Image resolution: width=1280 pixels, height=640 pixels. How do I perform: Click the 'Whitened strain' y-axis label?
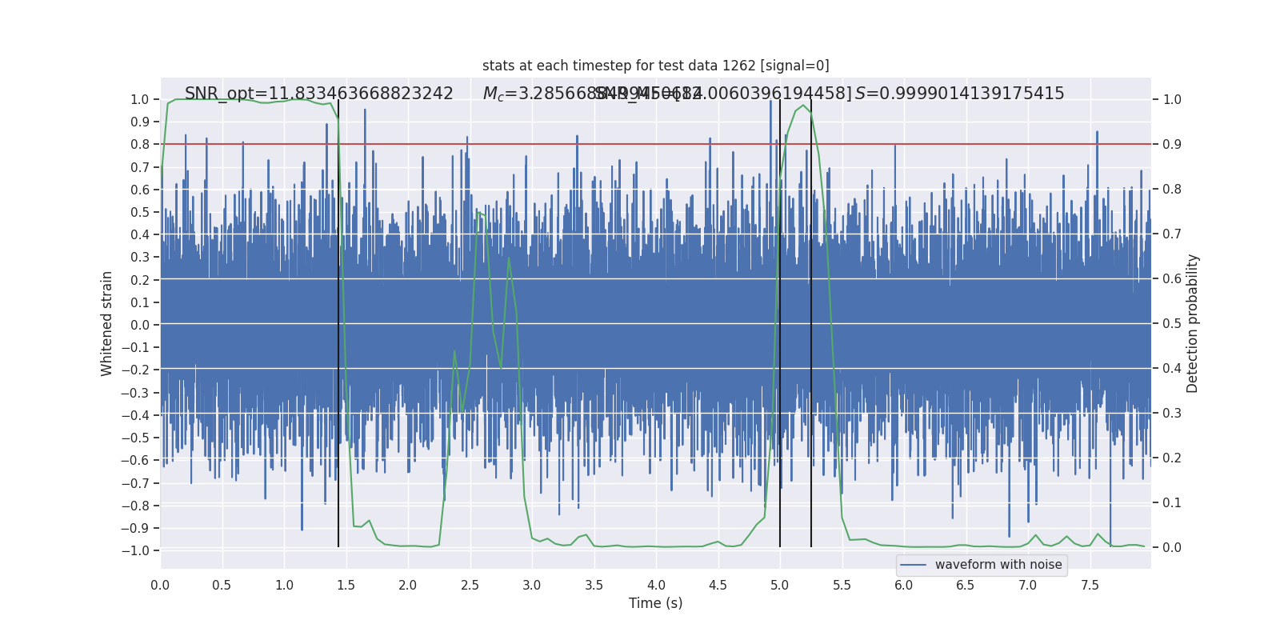click(106, 324)
